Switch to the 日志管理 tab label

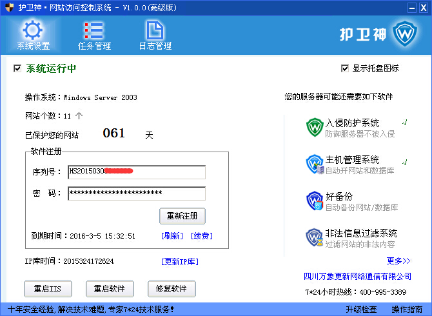point(155,46)
